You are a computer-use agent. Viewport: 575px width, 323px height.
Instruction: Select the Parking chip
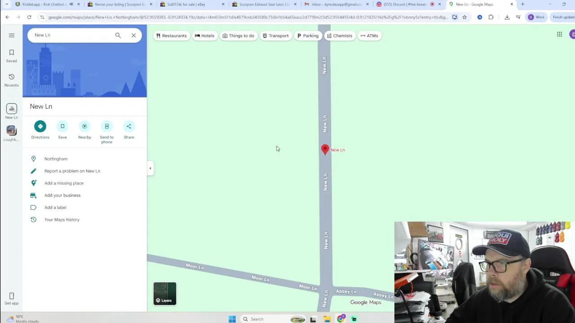point(308,35)
